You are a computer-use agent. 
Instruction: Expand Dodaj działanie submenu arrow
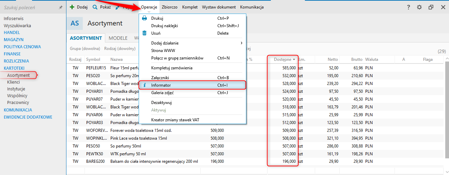(x=242, y=43)
